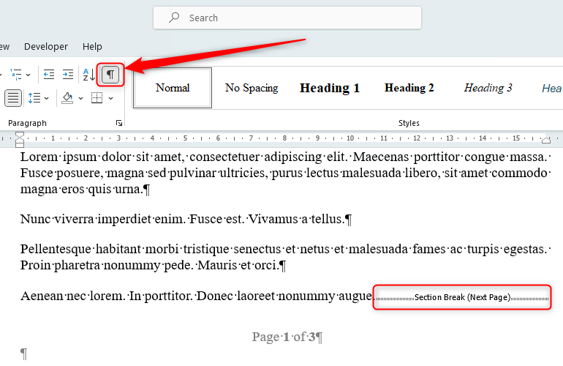
Task: Click the Section Break (Next Page) marker
Action: [462, 297]
